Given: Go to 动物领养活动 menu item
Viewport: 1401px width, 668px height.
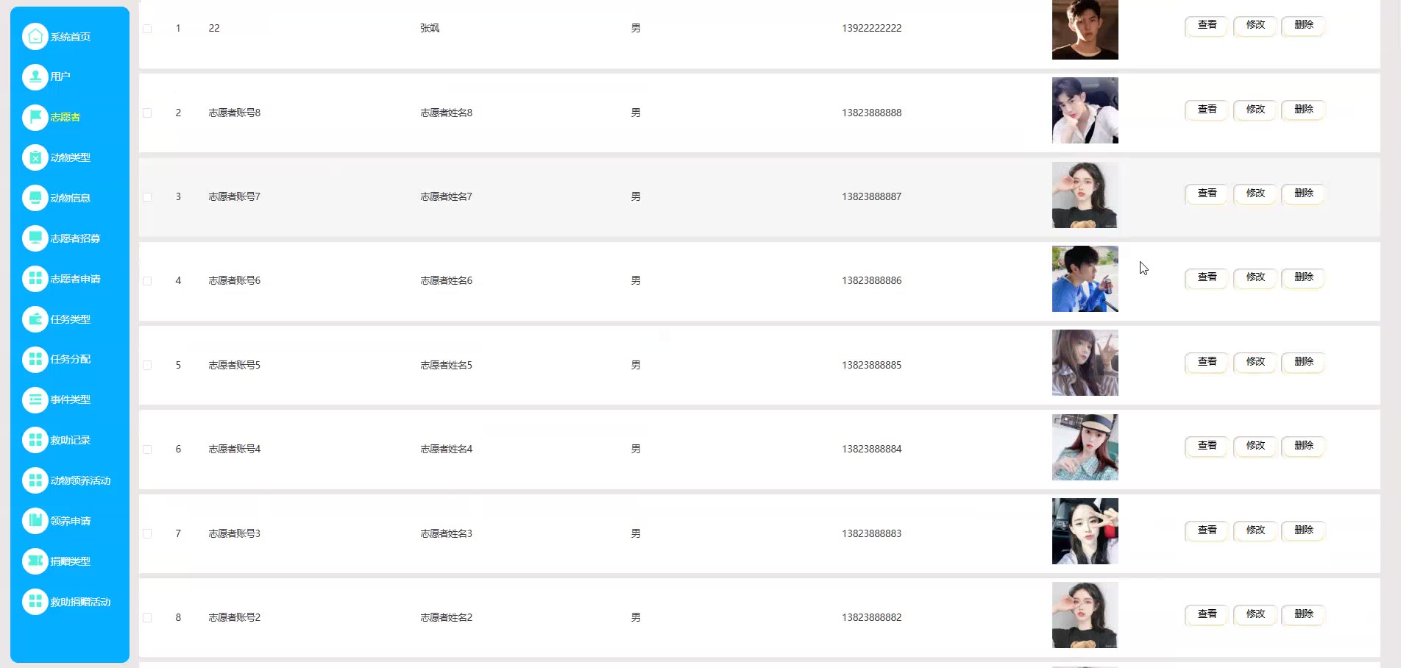Looking at the screenshot, I should pyautogui.click(x=80, y=480).
